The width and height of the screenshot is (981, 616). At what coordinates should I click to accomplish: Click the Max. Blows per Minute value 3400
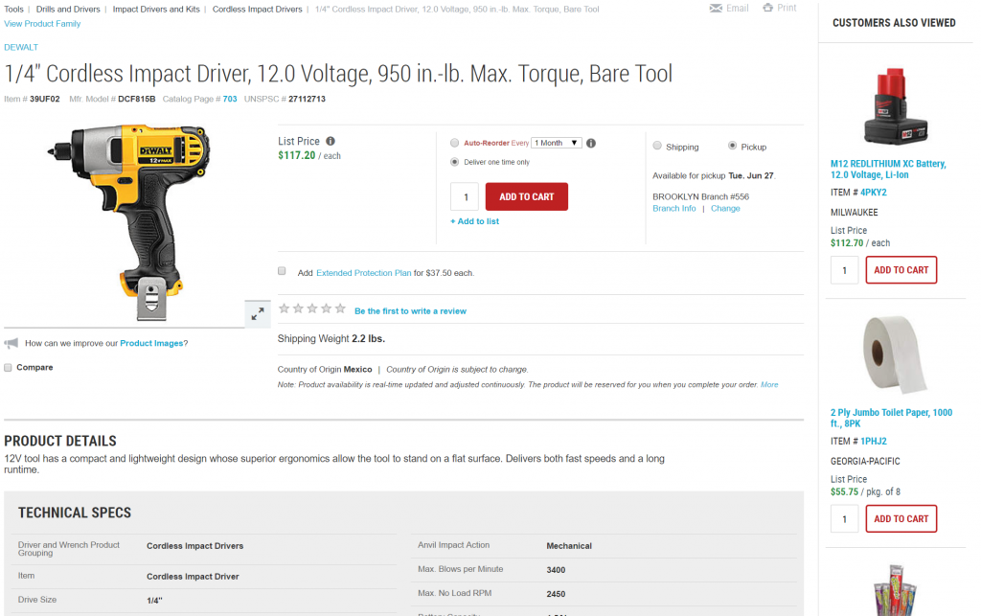[557, 570]
